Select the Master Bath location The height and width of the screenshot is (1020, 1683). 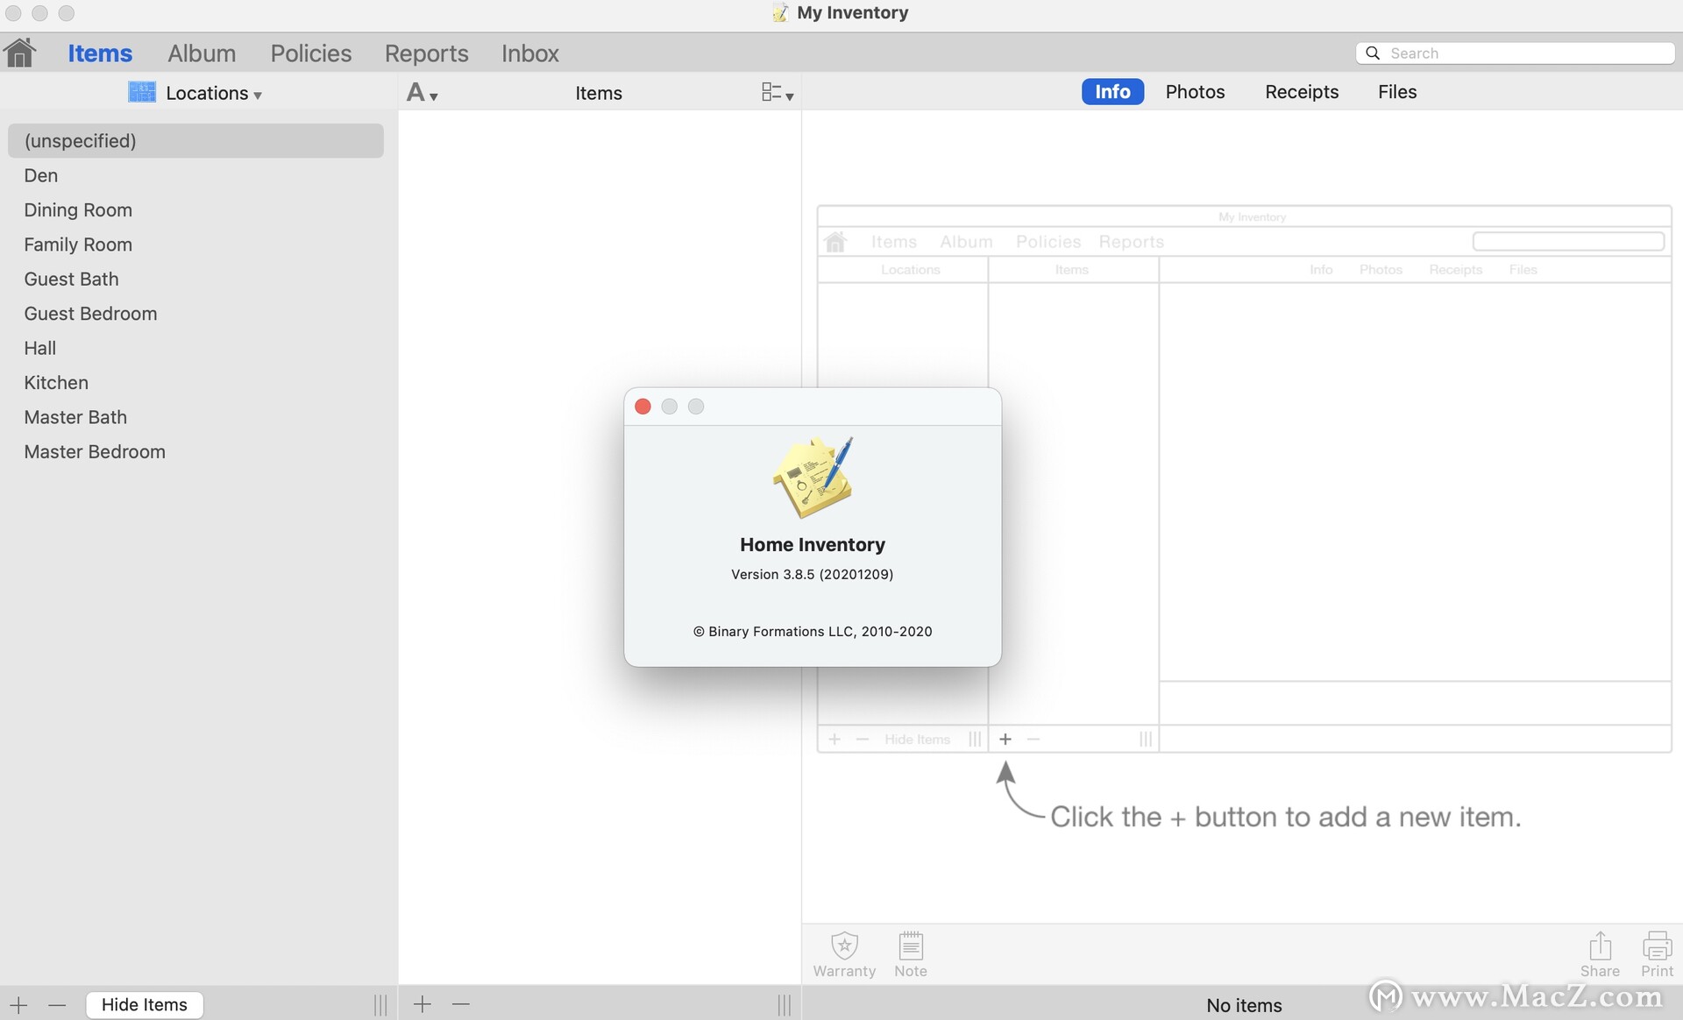coord(195,417)
